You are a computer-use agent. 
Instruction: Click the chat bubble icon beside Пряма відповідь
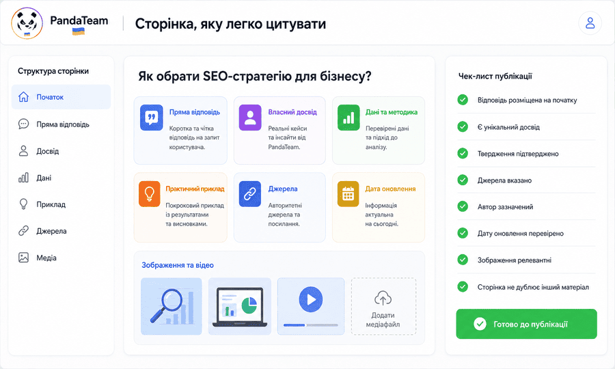pyautogui.click(x=23, y=124)
